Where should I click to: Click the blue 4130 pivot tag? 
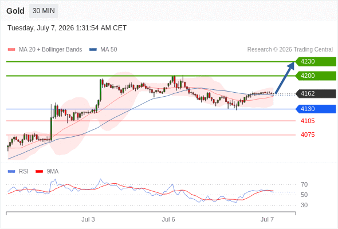[x=316, y=109]
